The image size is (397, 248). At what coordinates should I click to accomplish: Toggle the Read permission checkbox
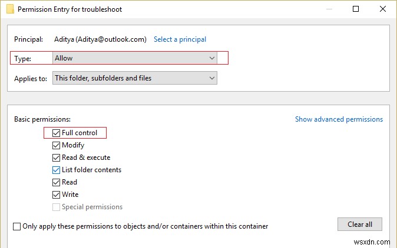click(x=56, y=183)
